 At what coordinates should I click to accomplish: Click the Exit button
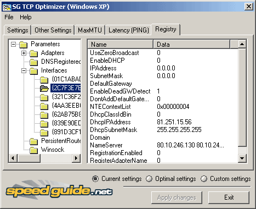click(x=229, y=197)
